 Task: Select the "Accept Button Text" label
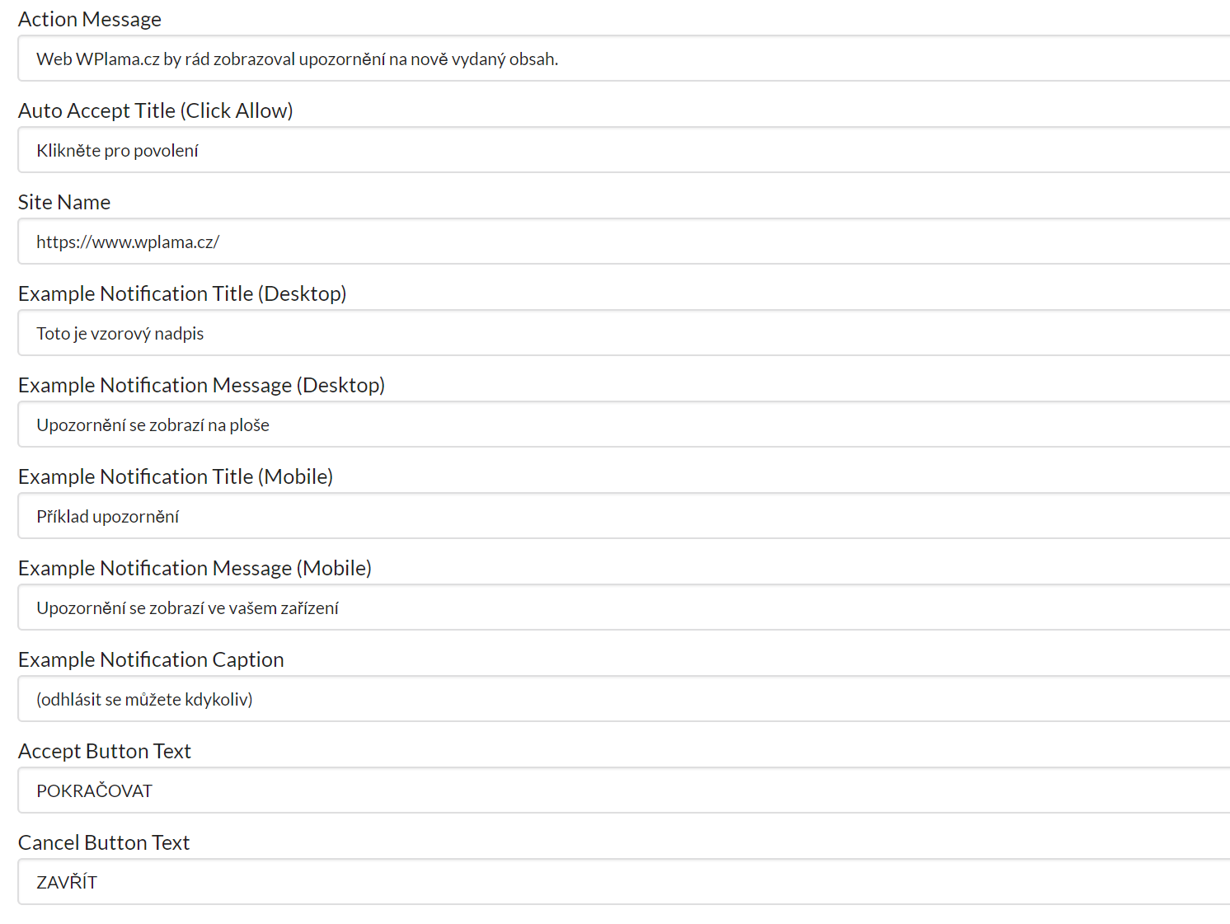[105, 751]
